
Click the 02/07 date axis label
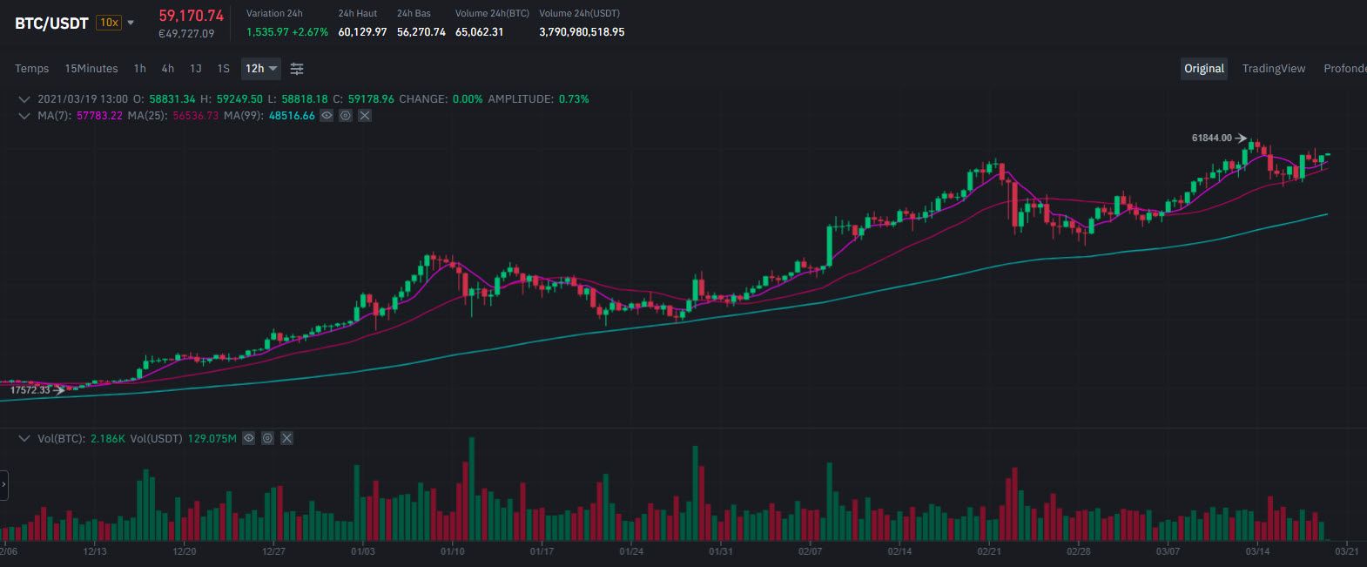click(810, 551)
